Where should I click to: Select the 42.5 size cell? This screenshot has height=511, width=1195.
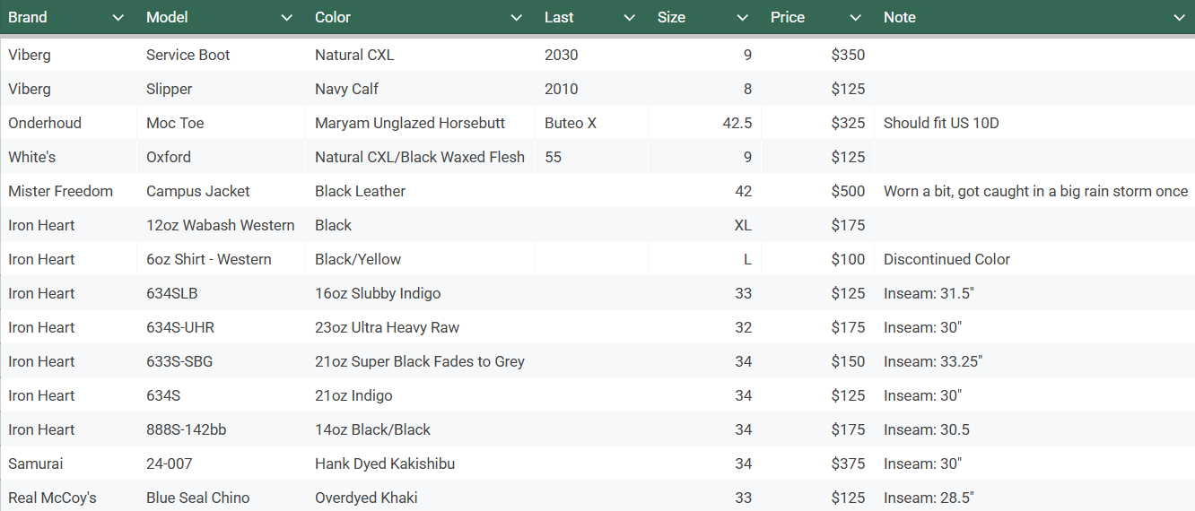704,123
